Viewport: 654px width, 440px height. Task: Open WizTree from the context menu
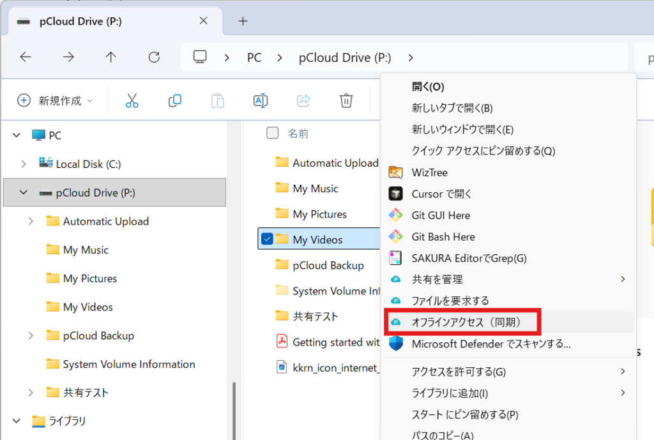click(x=429, y=172)
